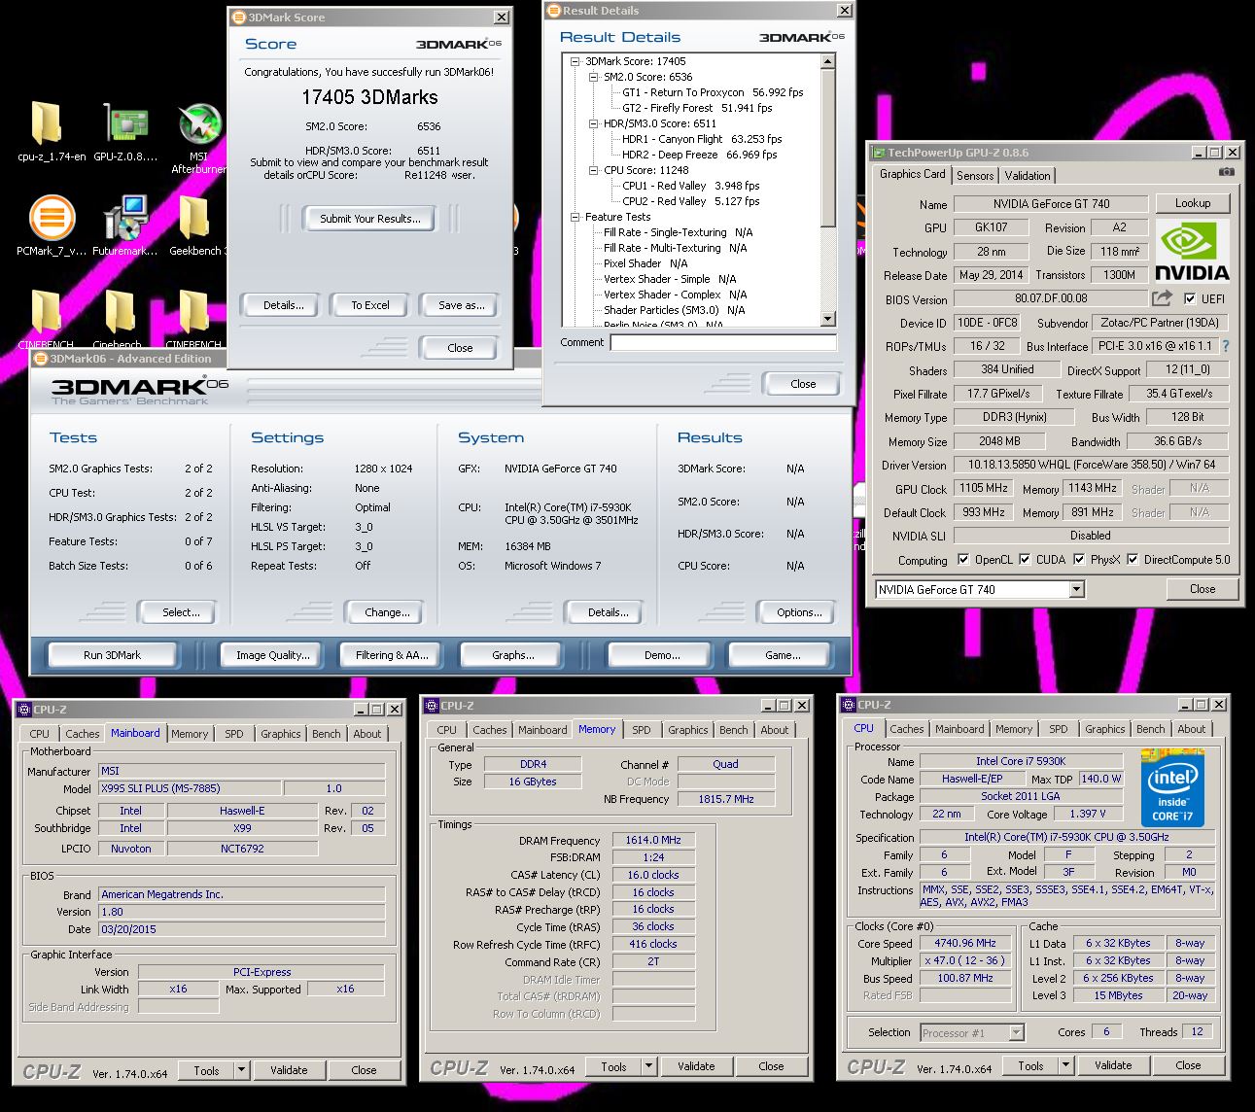This screenshot has width=1255, height=1112.
Task: Collapse the HDR/SM3.0 Score: 6511 node
Action: 593,123
